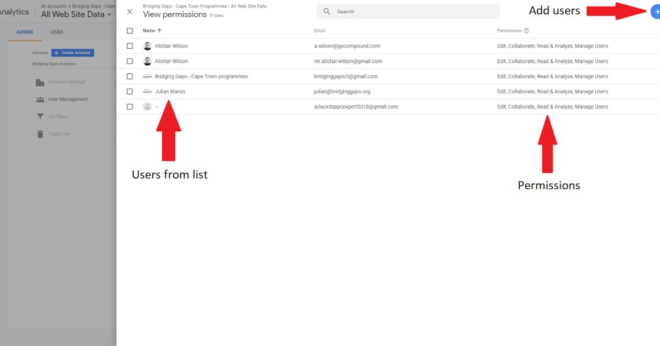660x346 pixels.
Task: Select the checkbox next to Julian Maron
Action: (x=130, y=91)
